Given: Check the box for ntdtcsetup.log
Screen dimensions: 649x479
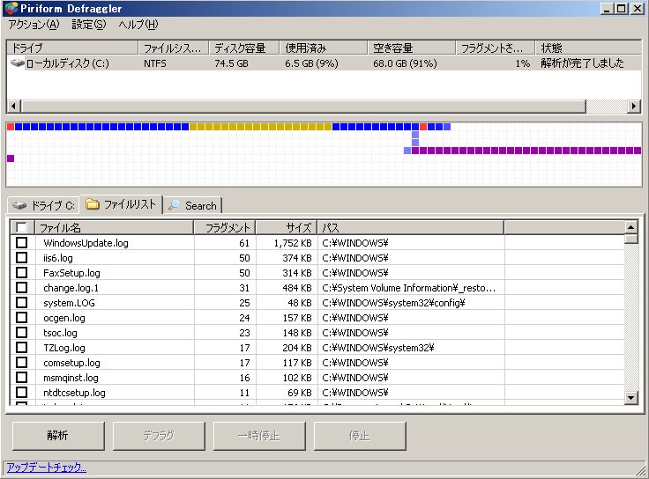Looking at the screenshot, I should pyautogui.click(x=21, y=392).
